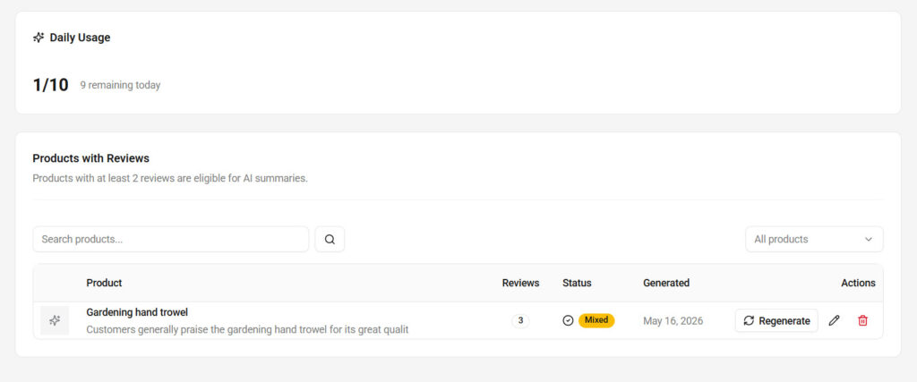Click the Product column header
Image resolution: width=917 pixels, height=382 pixels.
pyautogui.click(x=104, y=284)
